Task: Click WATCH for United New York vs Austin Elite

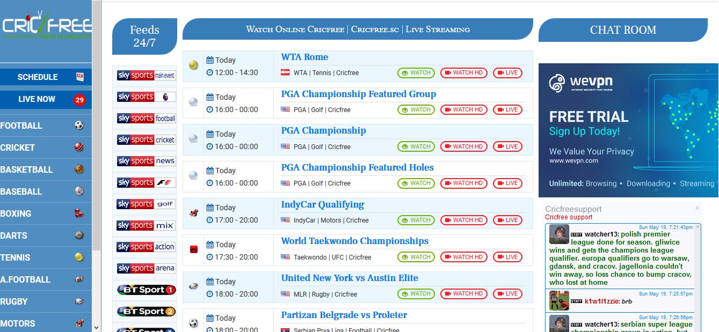Action: [416, 293]
